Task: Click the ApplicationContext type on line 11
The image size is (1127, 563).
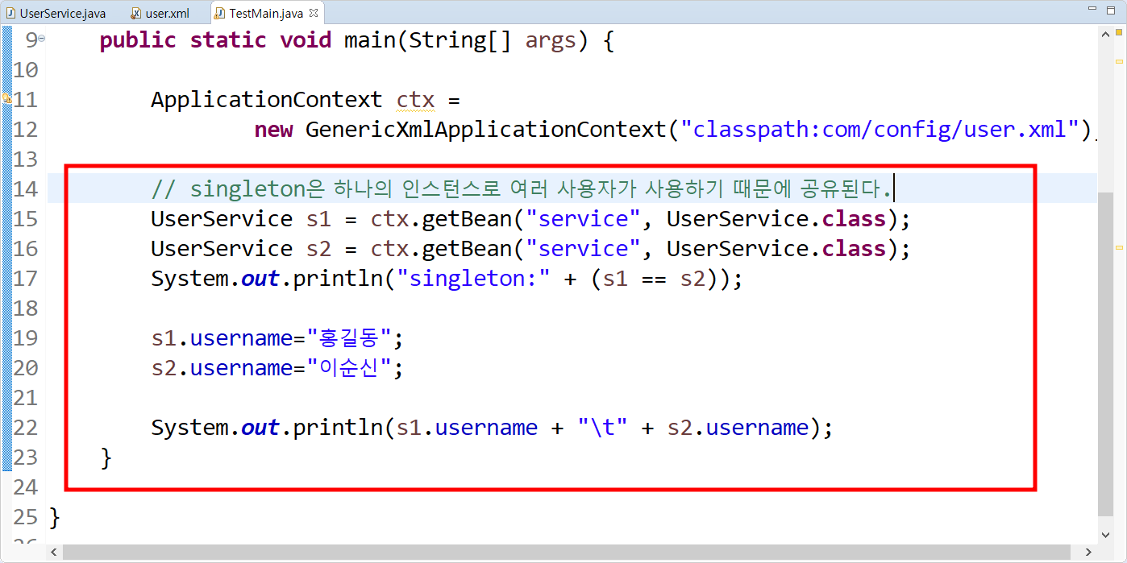Action: [267, 100]
